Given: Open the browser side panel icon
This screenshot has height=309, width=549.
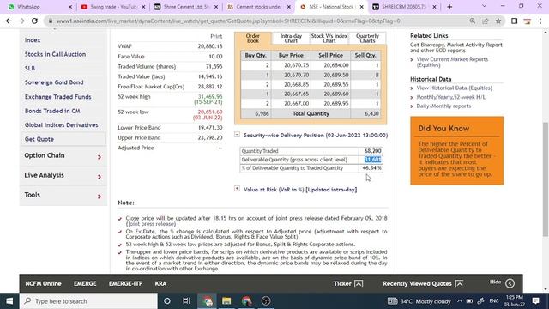Looking at the screenshot, I should 514,21.
